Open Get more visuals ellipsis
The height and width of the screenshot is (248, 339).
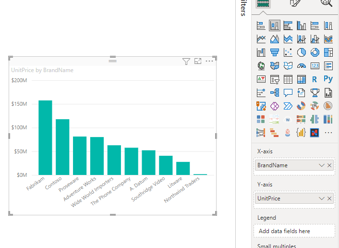[x=328, y=133]
